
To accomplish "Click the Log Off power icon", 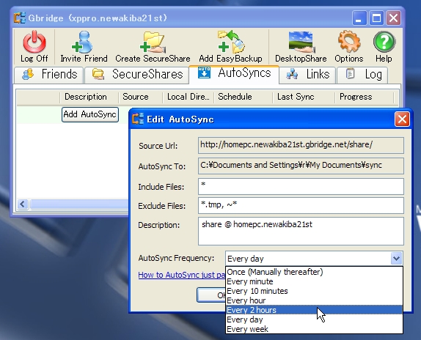I will [34, 42].
